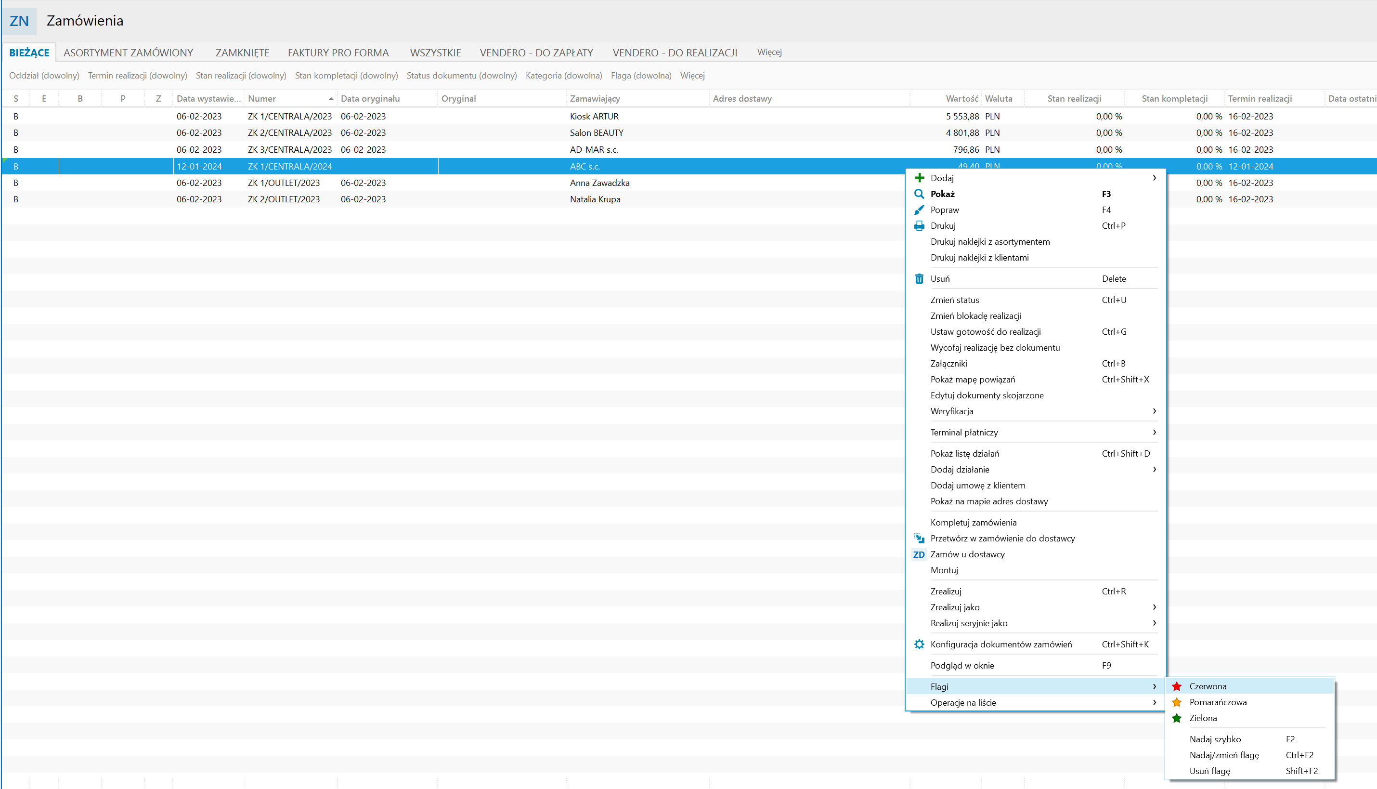Open the VENDERO - DO ZAPŁATY tab
The height and width of the screenshot is (789, 1377).
(x=537, y=53)
